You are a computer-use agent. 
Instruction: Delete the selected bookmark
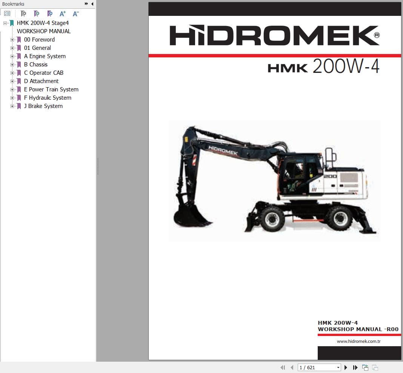pos(23,13)
